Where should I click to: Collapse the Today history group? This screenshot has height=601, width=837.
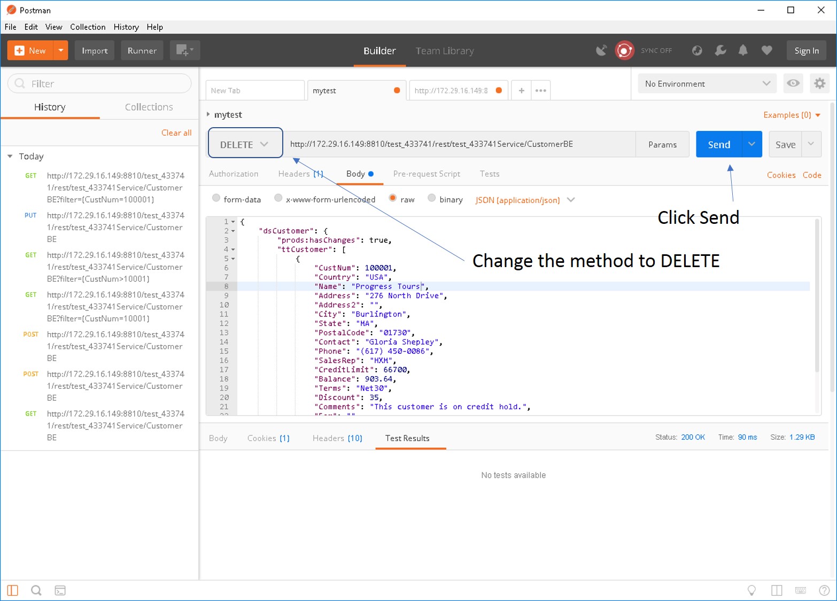click(x=10, y=156)
